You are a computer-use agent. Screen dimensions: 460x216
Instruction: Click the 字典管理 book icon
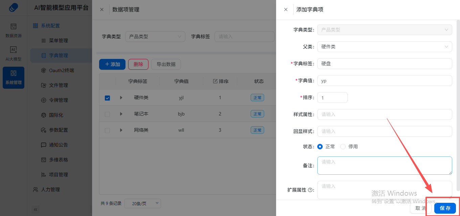tap(43, 56)
